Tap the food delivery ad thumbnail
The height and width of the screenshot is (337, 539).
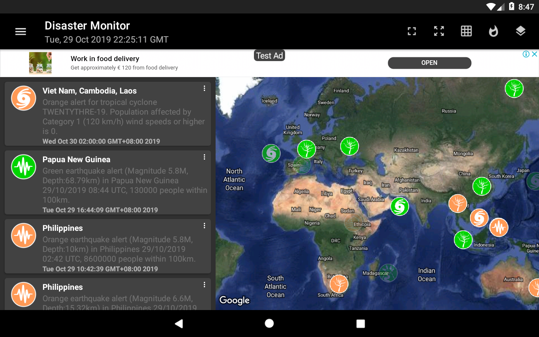(x=40, y=63)
